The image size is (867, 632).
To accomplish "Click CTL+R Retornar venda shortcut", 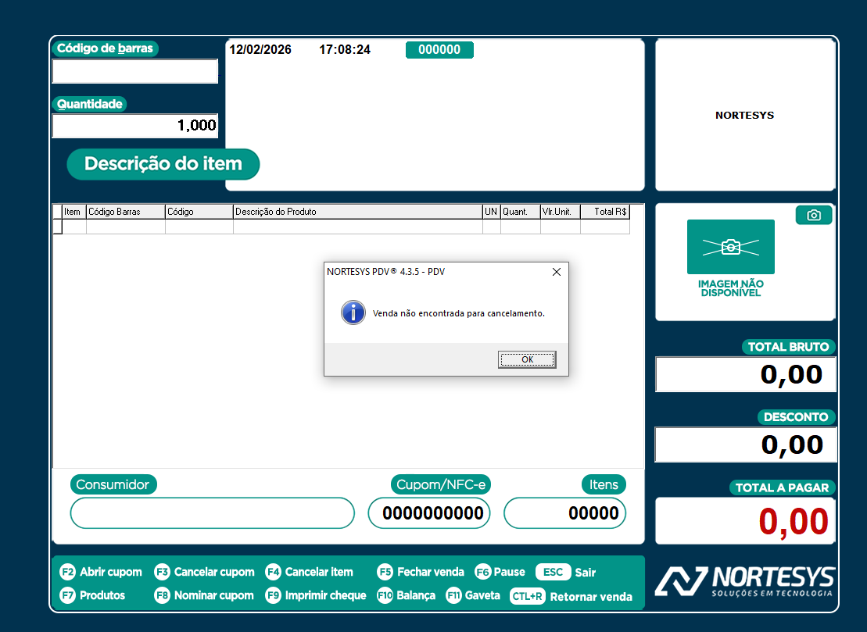I will tap(571, 596).
